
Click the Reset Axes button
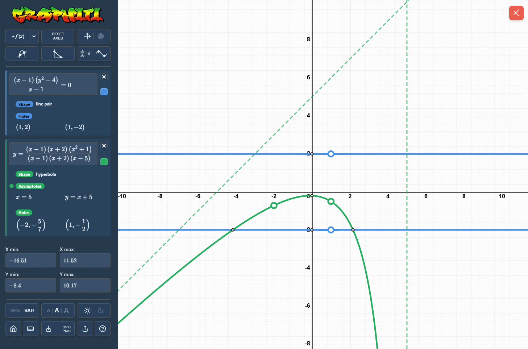click(58, 36)
